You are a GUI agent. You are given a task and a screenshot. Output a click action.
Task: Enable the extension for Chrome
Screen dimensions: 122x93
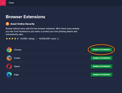click(101, 50)
